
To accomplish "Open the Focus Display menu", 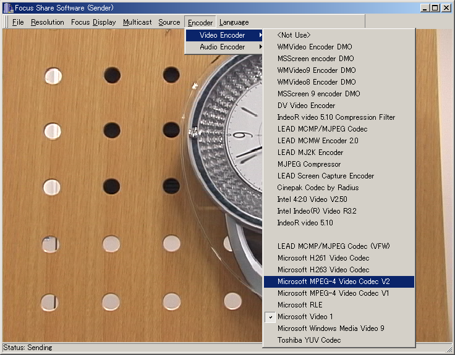I will (x=93, y=22).
